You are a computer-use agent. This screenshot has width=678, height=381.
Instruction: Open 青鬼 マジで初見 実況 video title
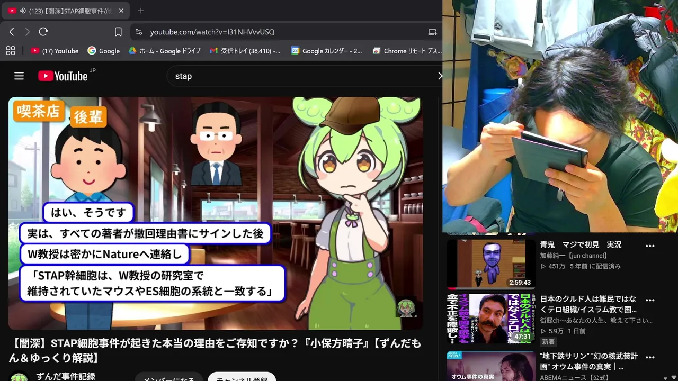pyautogui.click(x=581, y=245)
